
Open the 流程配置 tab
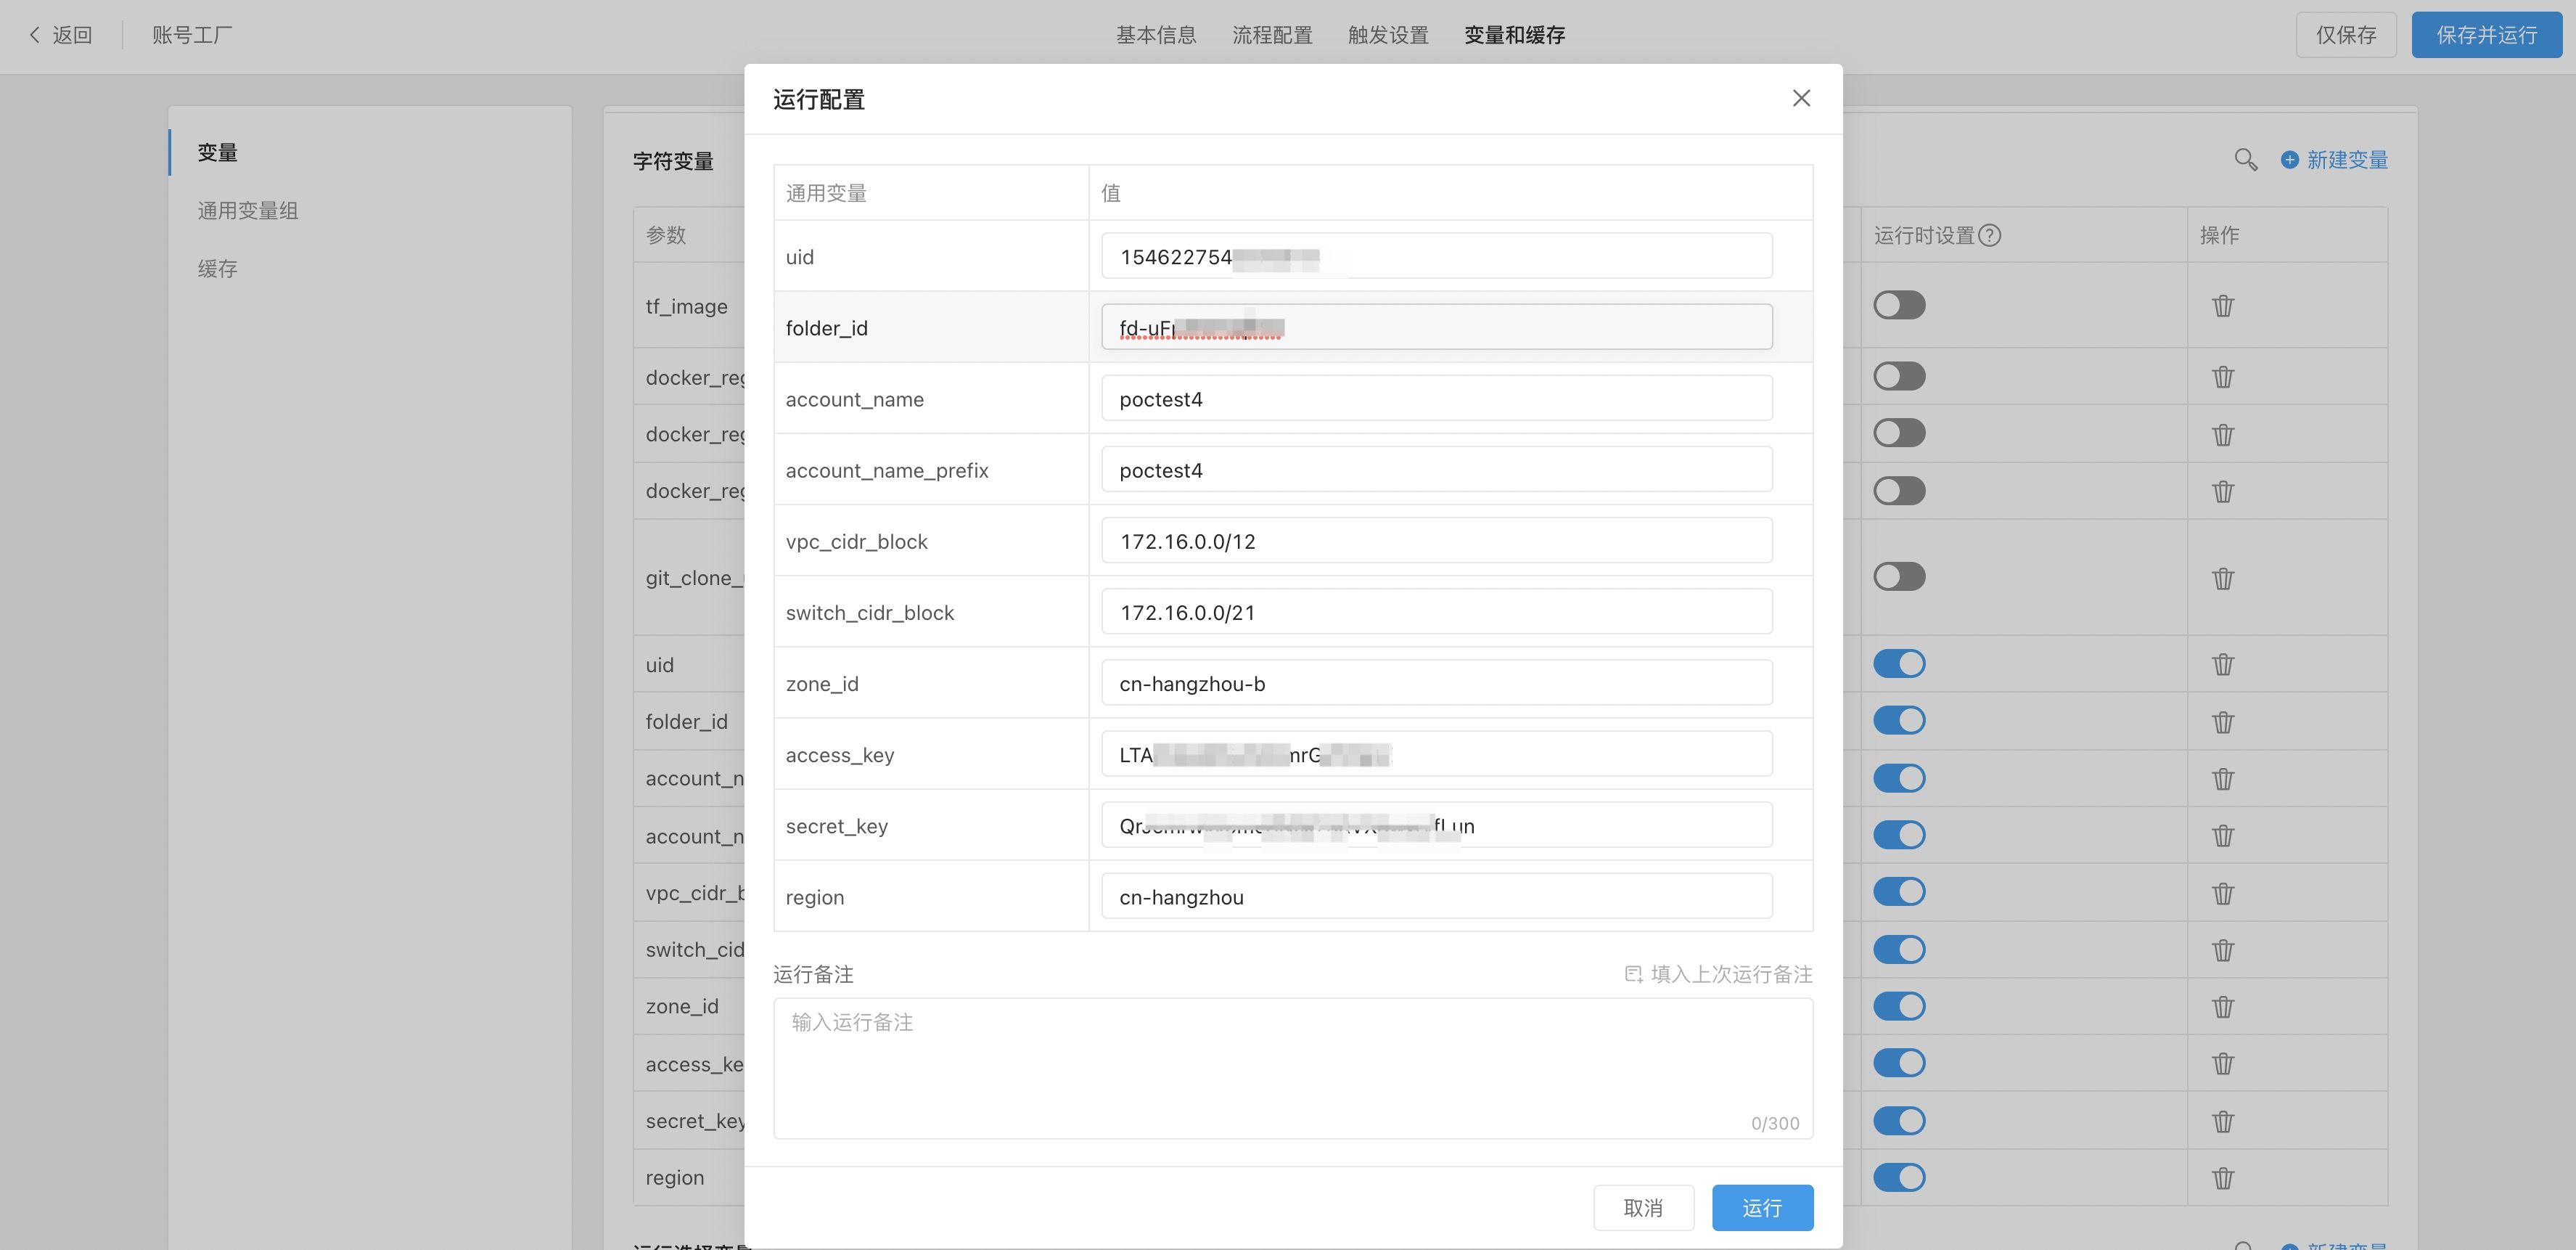[1272, 35]
